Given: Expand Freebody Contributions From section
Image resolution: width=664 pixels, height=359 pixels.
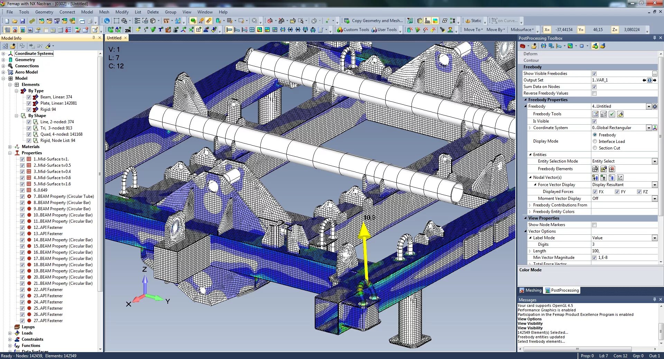Looking at the screenshot, I should [530, 205].
